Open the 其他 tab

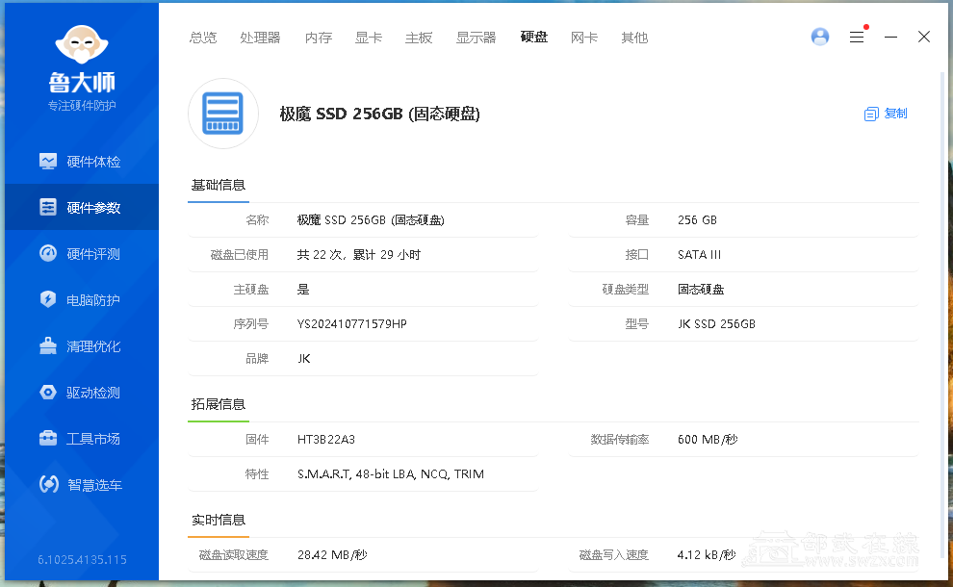tap(634, 38)
